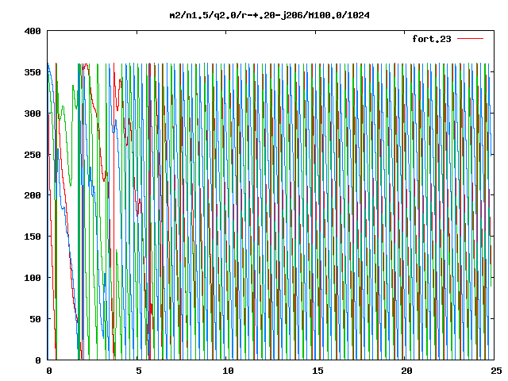508x381 pixels.
Task: Click the y-axis label 0
Action: pyautogui.click(x=38, y=360)
